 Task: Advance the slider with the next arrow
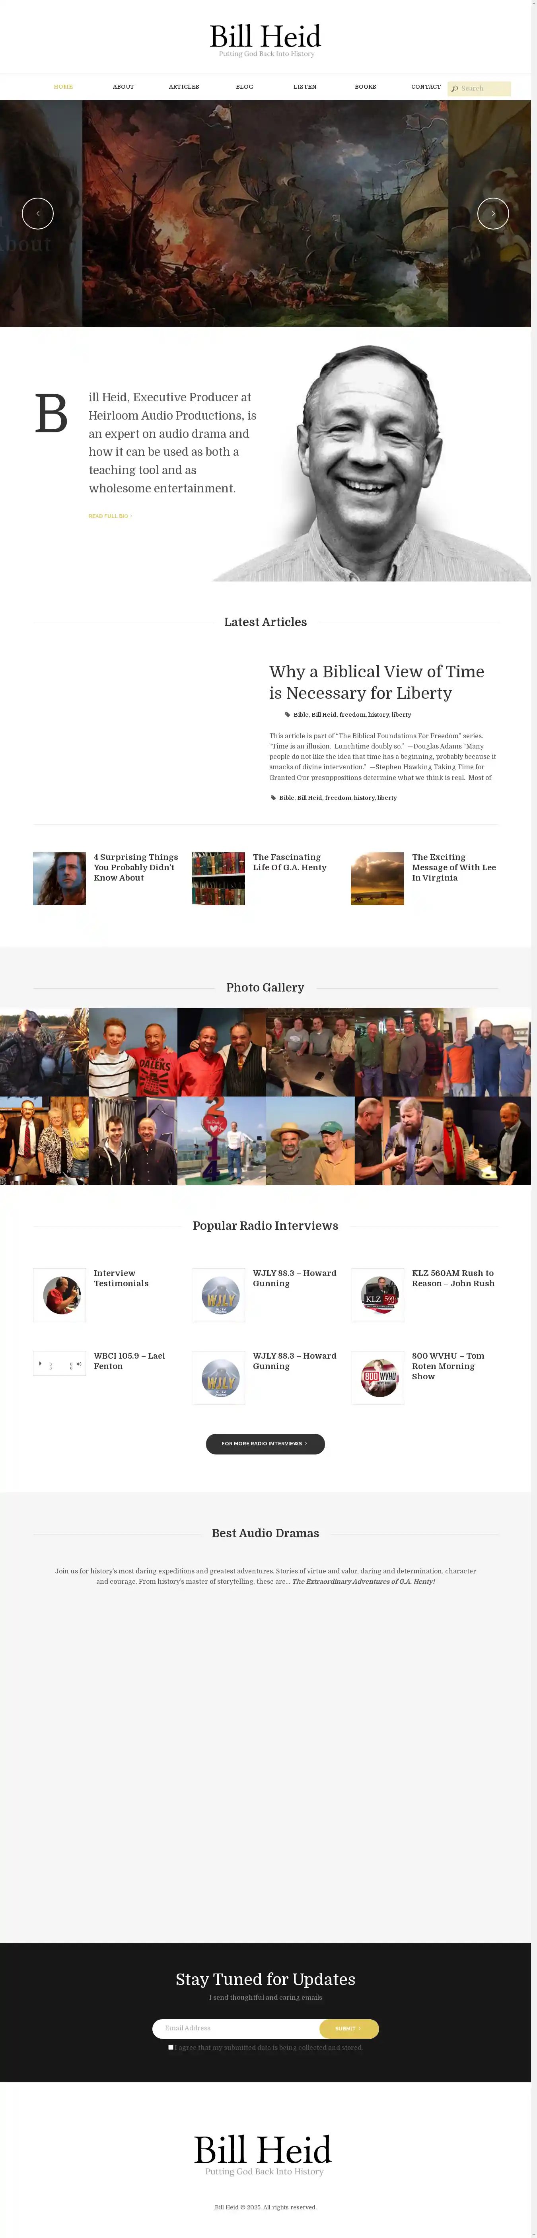tap(493, 213)
